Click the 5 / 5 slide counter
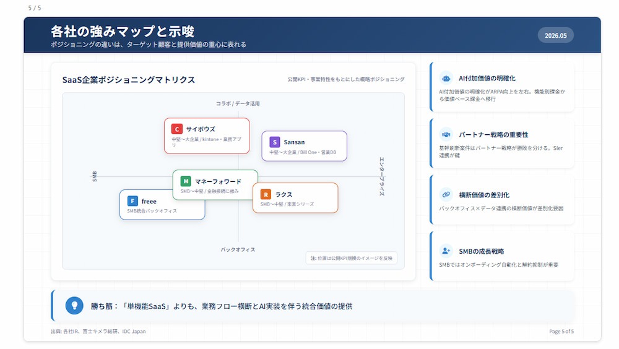 (x=34, y=8)
